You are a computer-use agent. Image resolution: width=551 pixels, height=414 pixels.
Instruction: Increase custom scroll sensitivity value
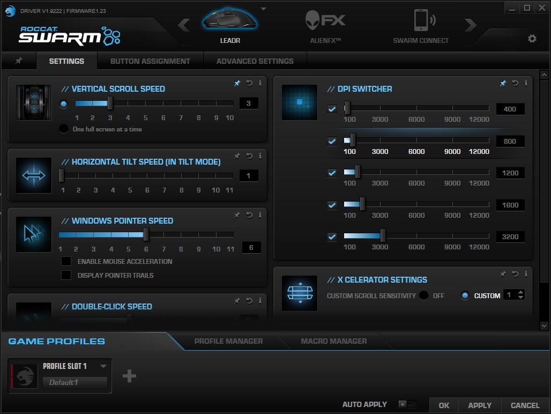pos(521,292)
